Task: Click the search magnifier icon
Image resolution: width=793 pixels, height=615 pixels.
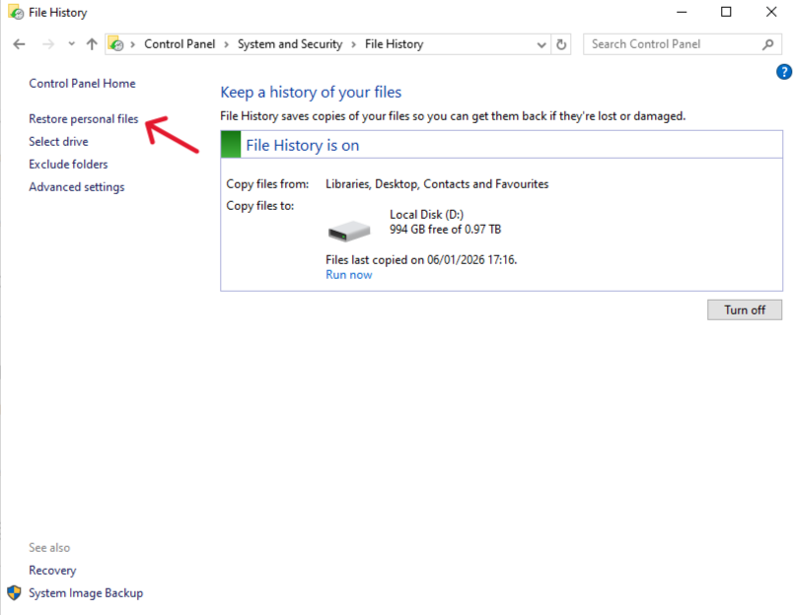Action: 766,43
